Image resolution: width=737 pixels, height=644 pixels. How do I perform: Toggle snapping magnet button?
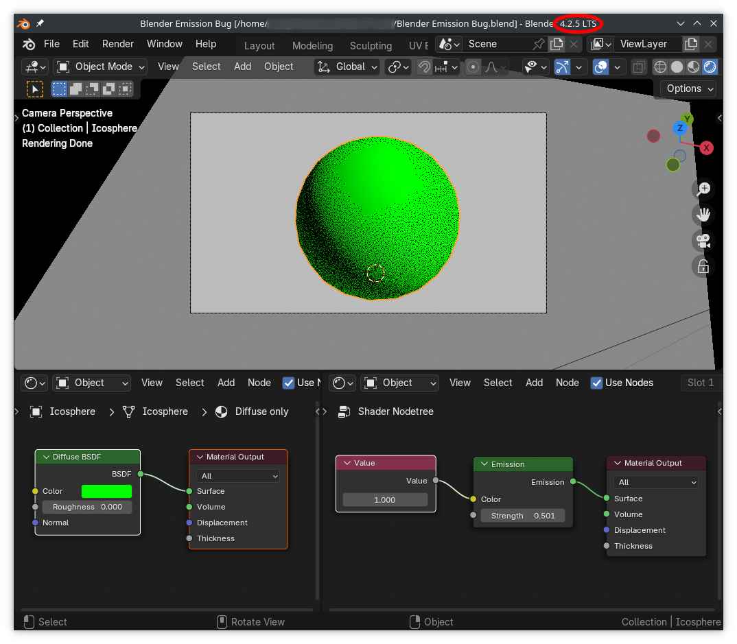tap(424, 67)
